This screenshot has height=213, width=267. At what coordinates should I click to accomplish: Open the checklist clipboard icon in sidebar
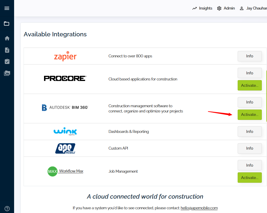coord(7,61)
